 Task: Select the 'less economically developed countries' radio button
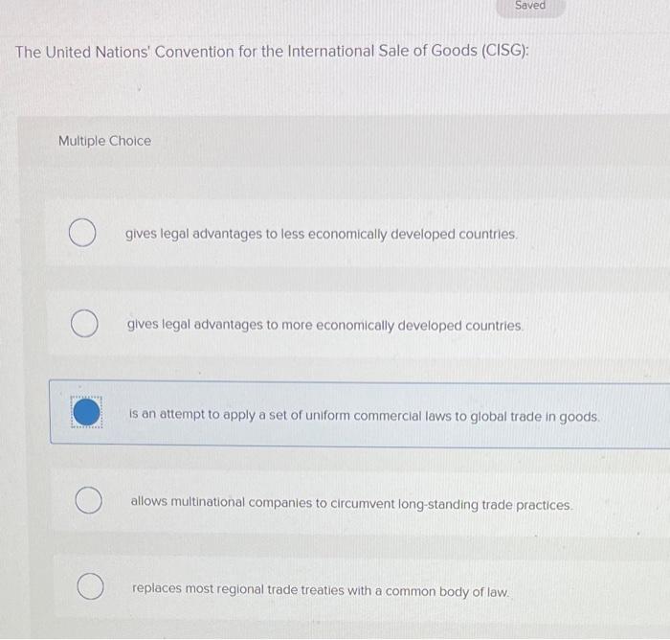[x=82, y=234]
